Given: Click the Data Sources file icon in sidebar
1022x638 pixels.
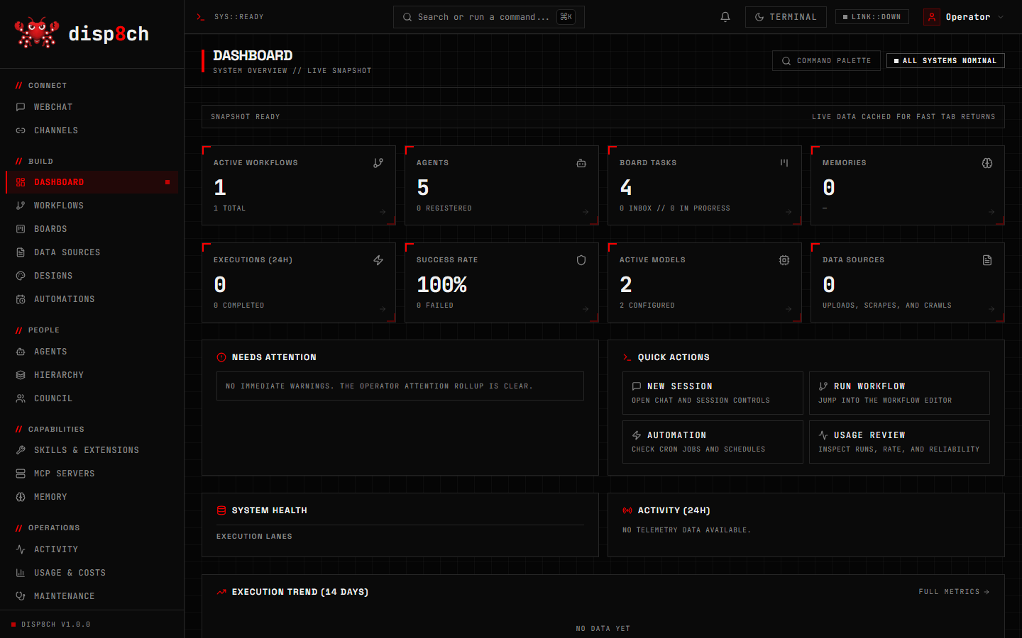Looking at the screenshot, I should (x=21, y=252).
